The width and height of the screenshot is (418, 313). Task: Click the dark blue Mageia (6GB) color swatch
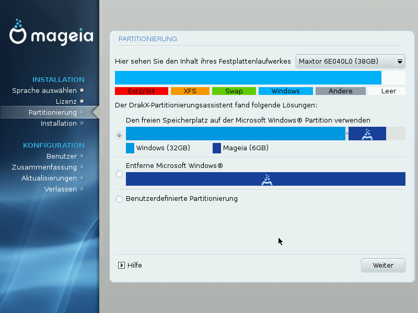[217, 148]
